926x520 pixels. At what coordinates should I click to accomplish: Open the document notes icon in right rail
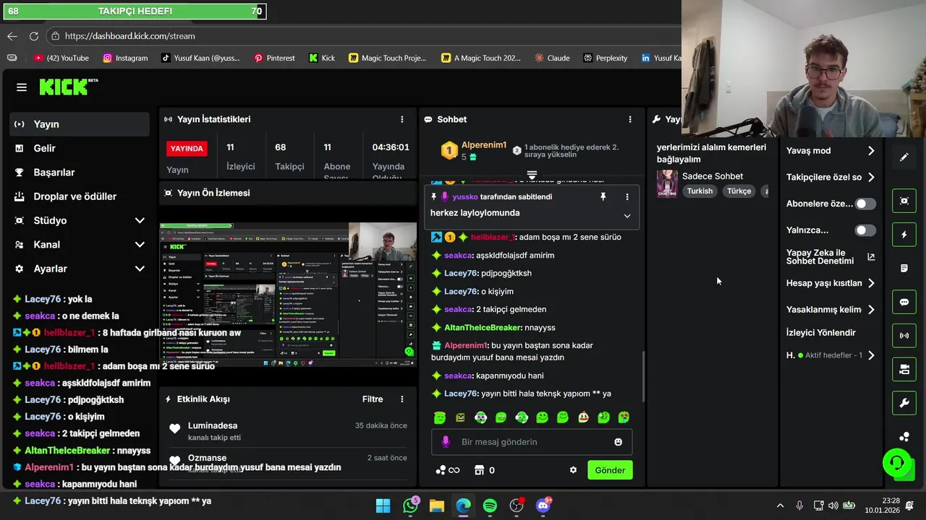(x=904, y=268)
